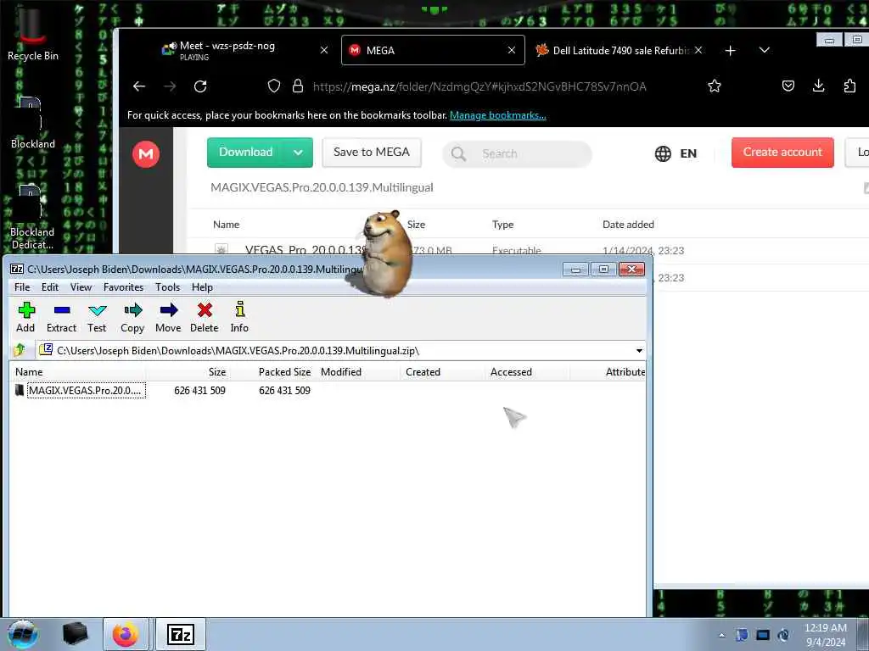This screenshot has height=651, width=869.
Task: Expand the 7-Zip address path dropdown
Action: pos(639,350)
